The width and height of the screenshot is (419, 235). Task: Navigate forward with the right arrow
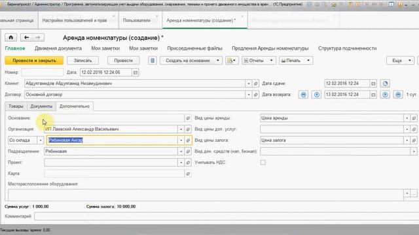pyautogui.click(x=38, y=38)
